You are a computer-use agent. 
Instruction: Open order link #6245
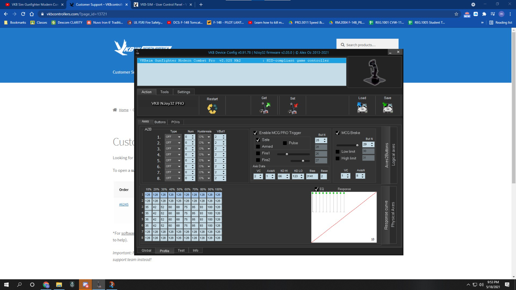click(124, 205)
